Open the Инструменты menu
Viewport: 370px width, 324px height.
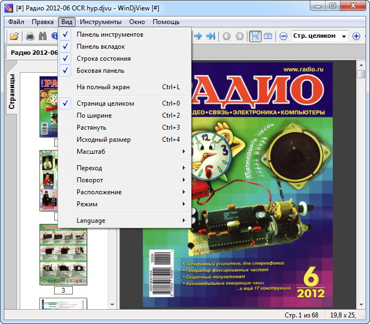[101, 22]
